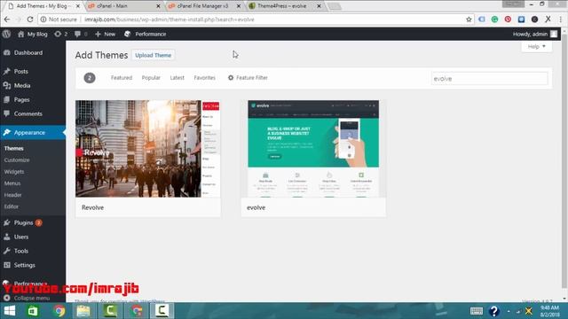Open Plugins menu in the sidebar

click(23, 222)
